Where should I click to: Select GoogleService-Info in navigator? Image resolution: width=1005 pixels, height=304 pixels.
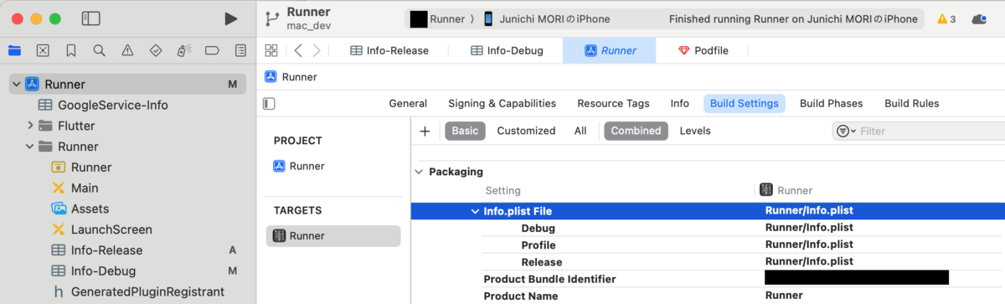(x=112, y=105)
